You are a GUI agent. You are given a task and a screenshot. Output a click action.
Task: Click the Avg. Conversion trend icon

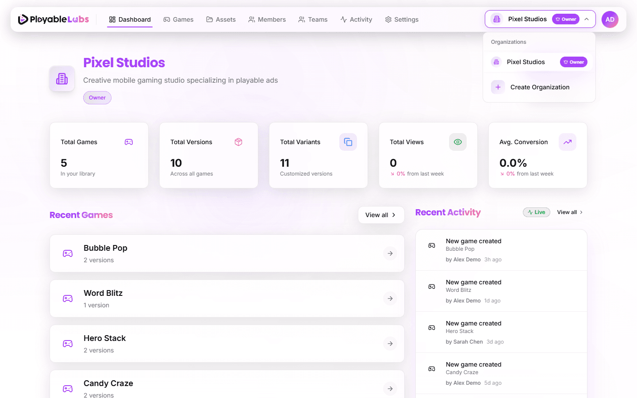click(568, 142)
